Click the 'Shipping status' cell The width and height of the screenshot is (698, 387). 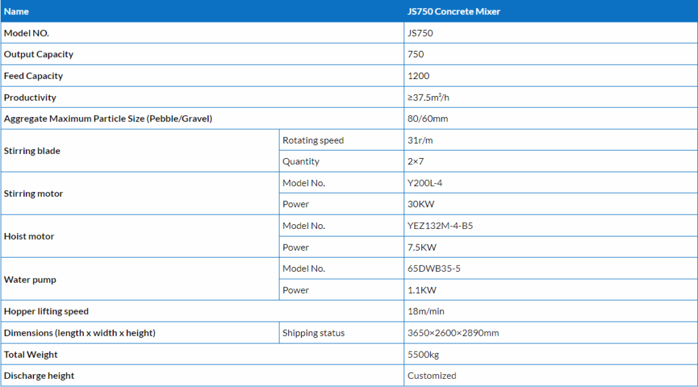[314, 333]
